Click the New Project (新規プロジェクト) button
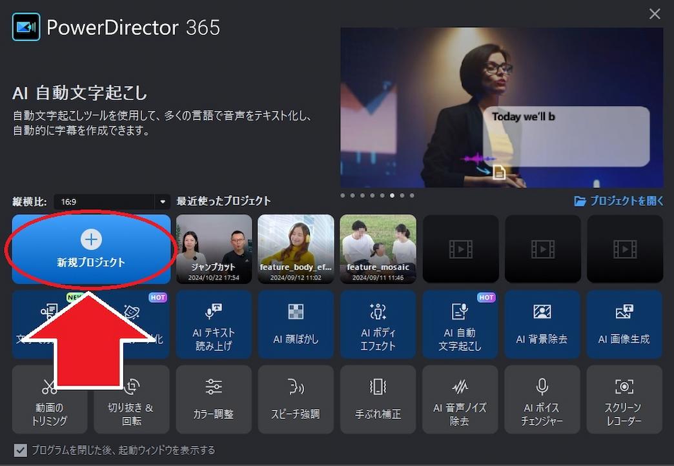Screen dimensions: 674x466 coord(91,249)
